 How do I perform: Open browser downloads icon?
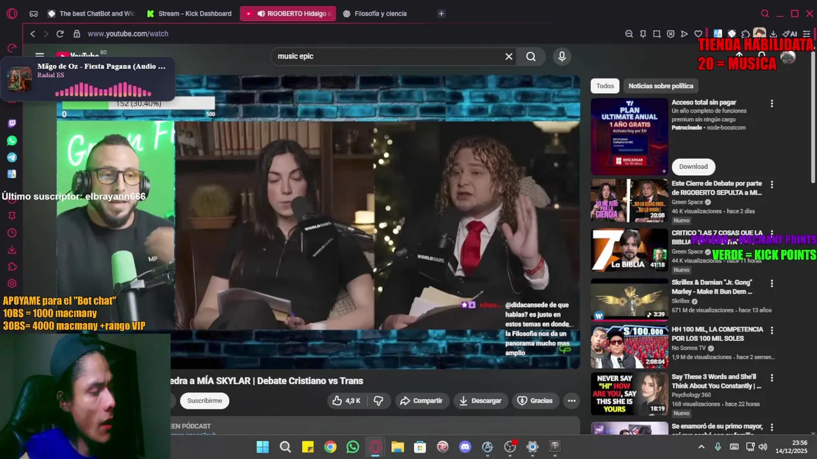pyautogui.click(x=774, y=34)
